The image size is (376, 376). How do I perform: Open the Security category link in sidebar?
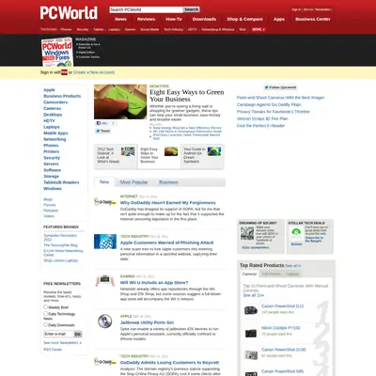52,158
